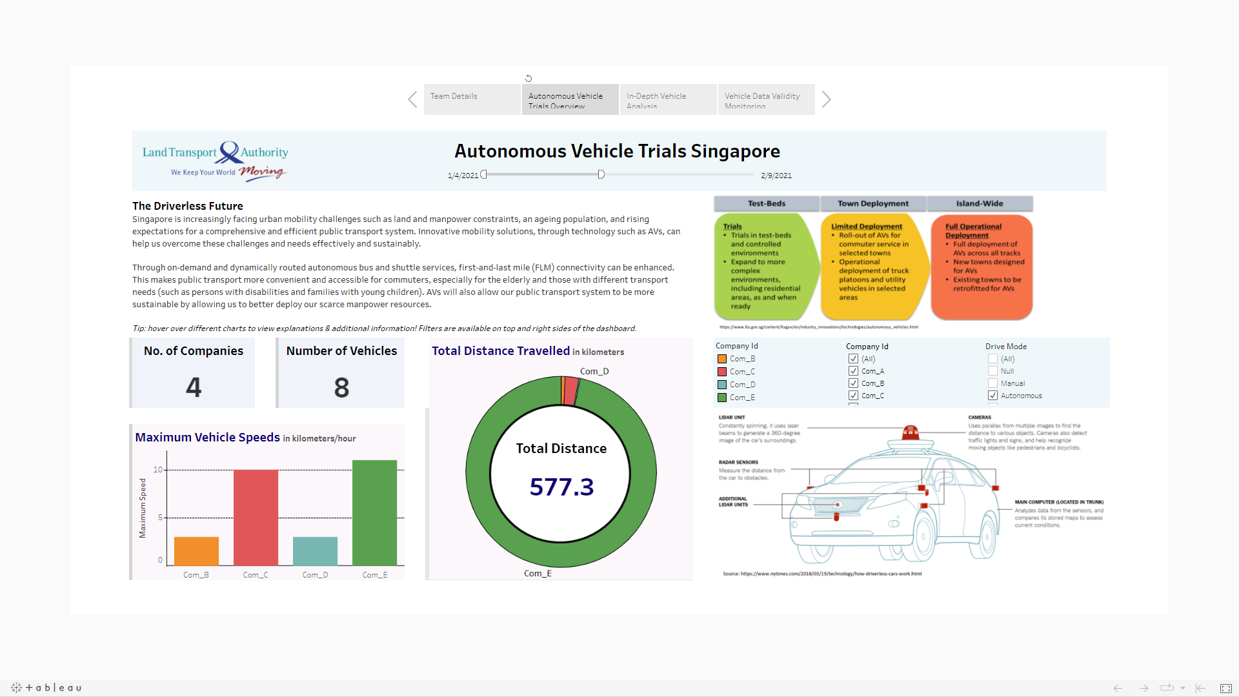Click the right handle of date slider

tap(601, 174)
